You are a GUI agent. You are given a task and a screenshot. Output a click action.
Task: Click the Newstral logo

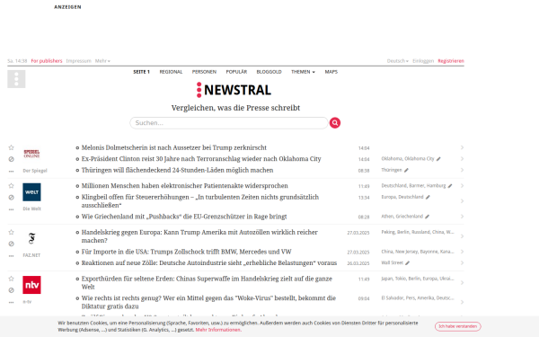pos(234,90)
